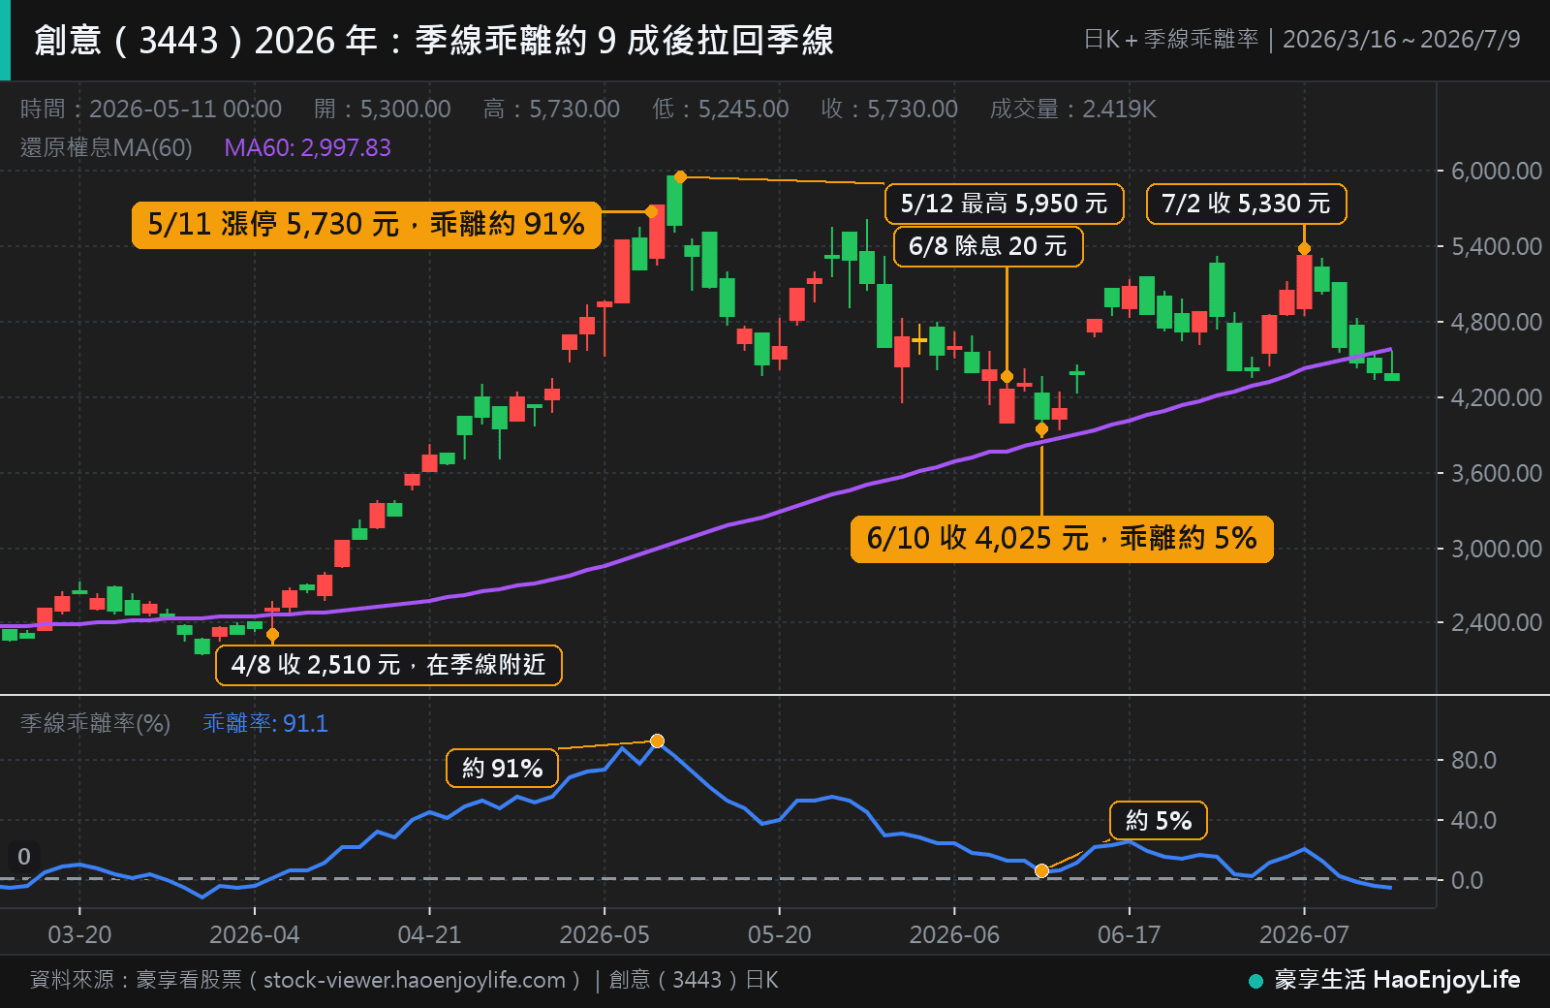The width and height of the screenshot is (1550, 1008).
Task: Click the orange marker at 7/2 candle top
Action: tap(1304, 249)
